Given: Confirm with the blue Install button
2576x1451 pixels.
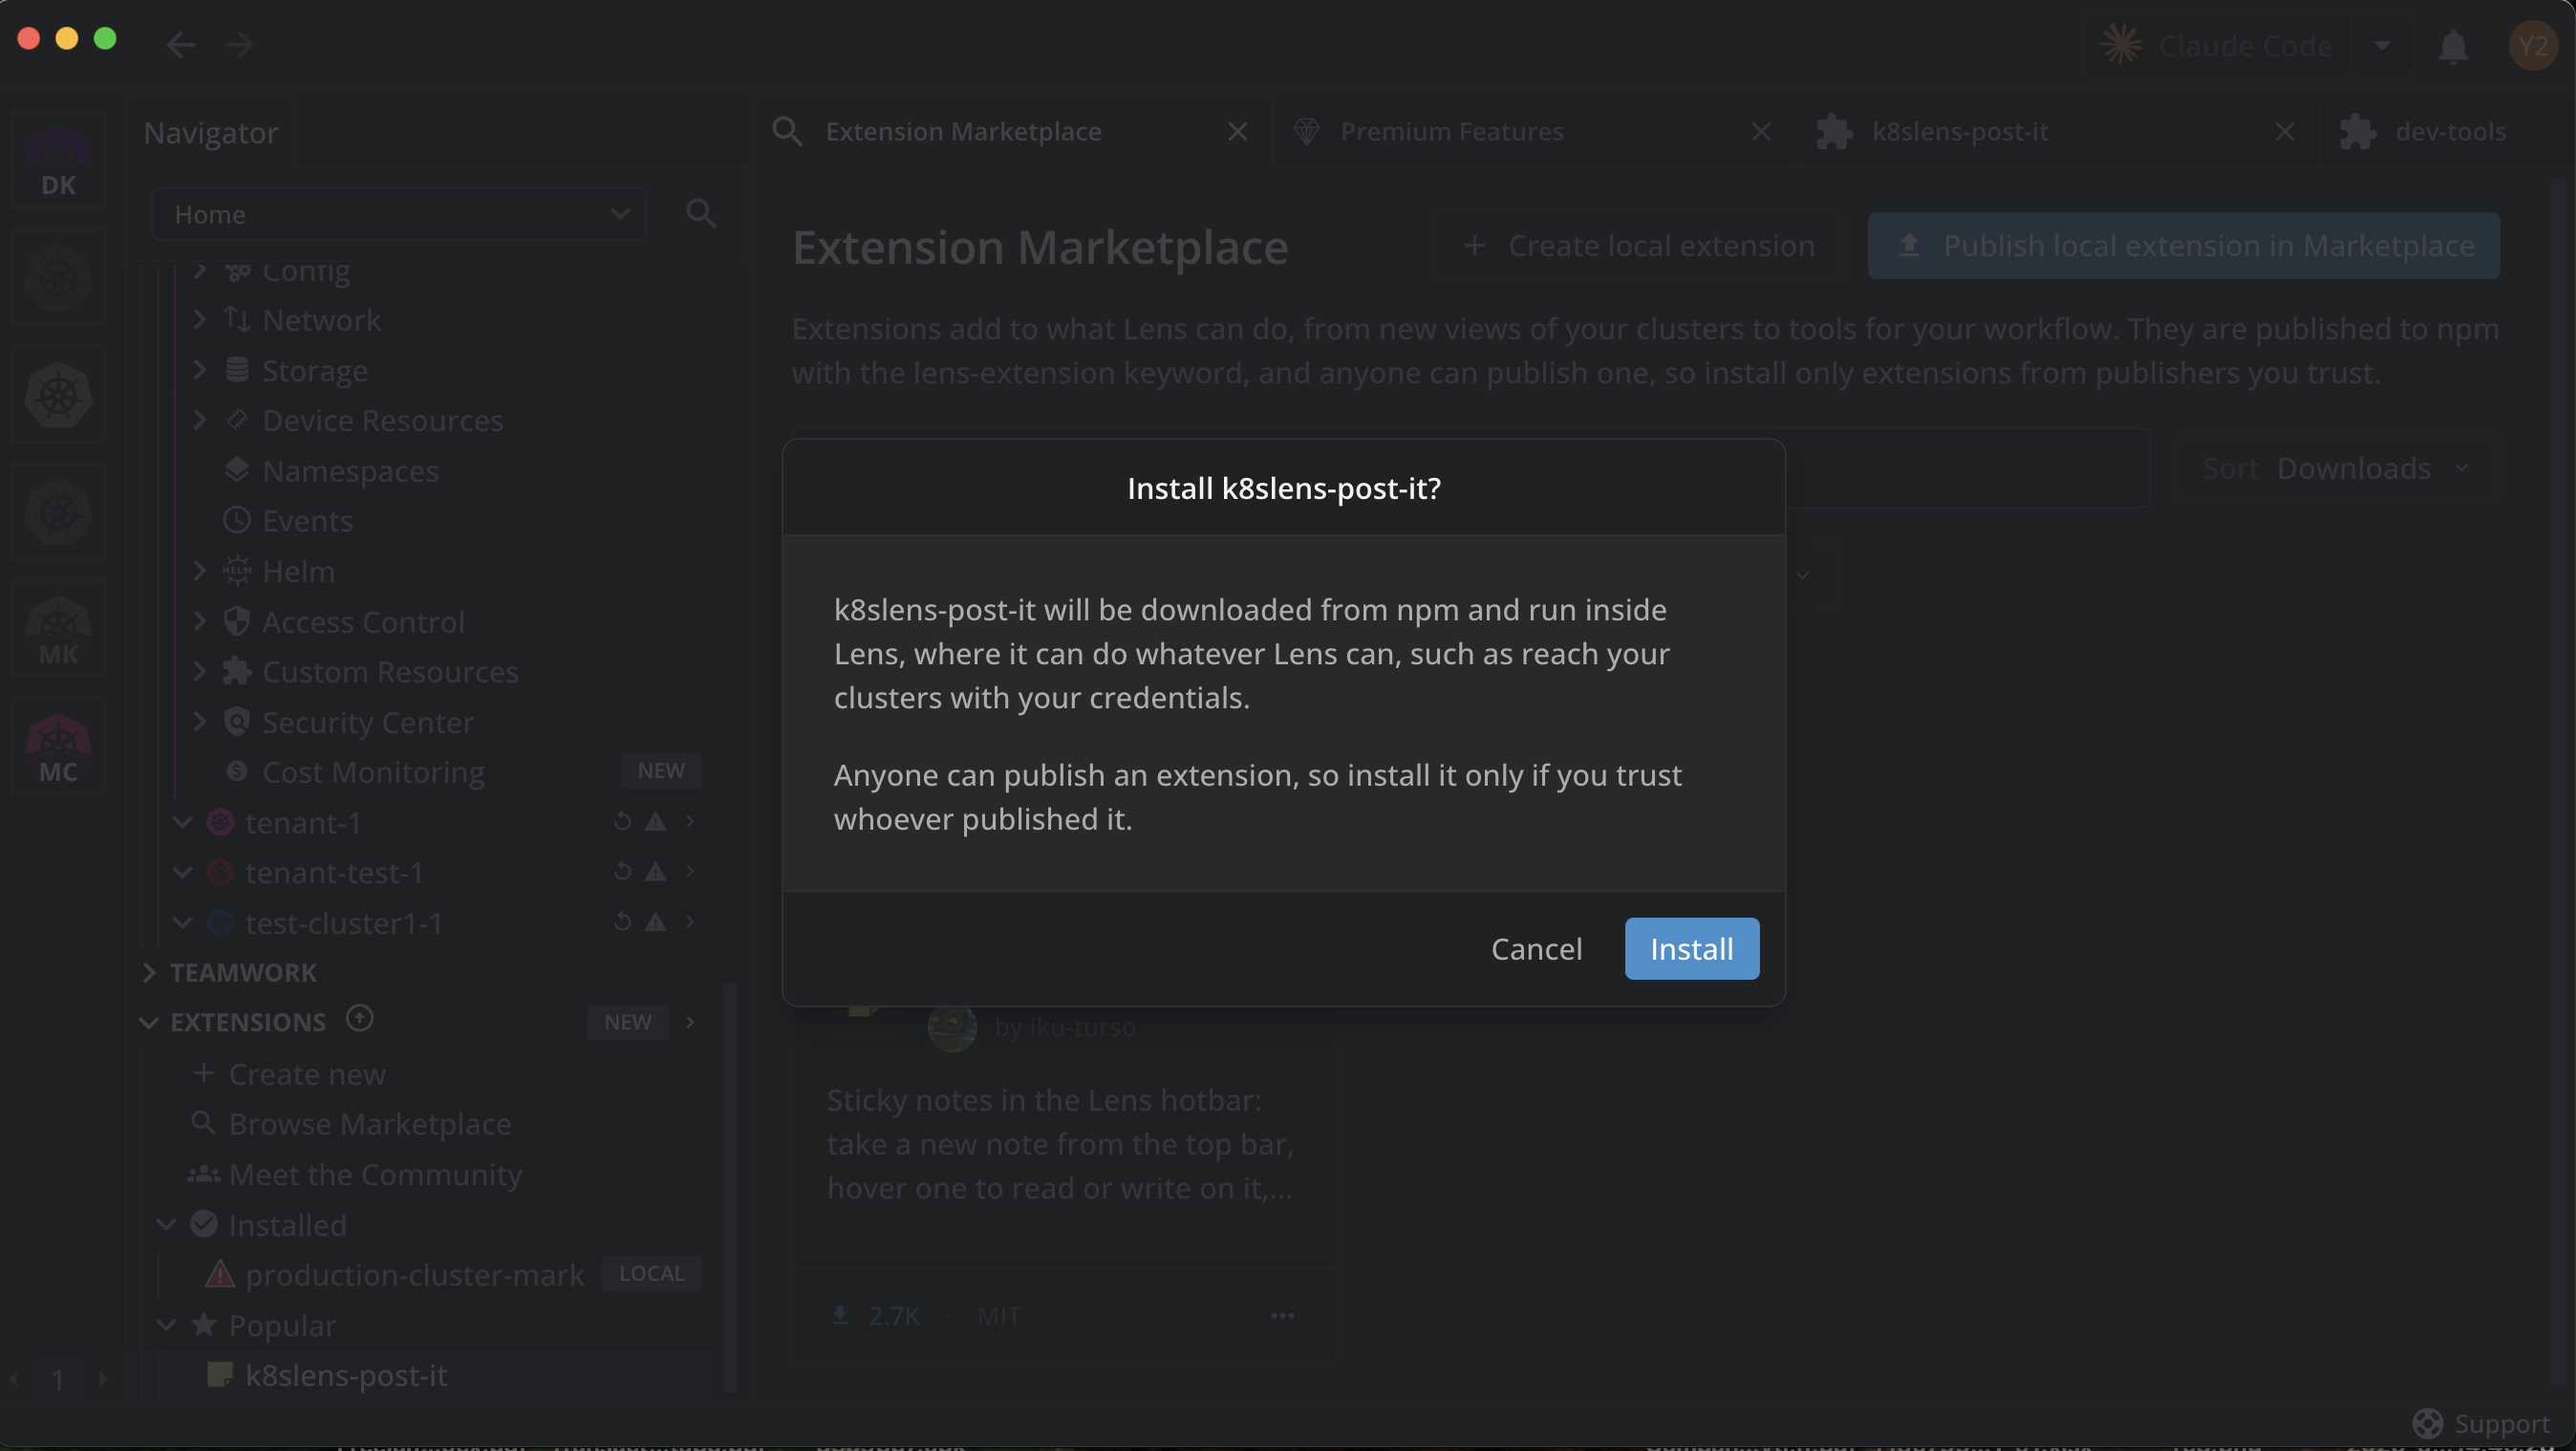Looking at the screenshot, I should [1691, 947].
